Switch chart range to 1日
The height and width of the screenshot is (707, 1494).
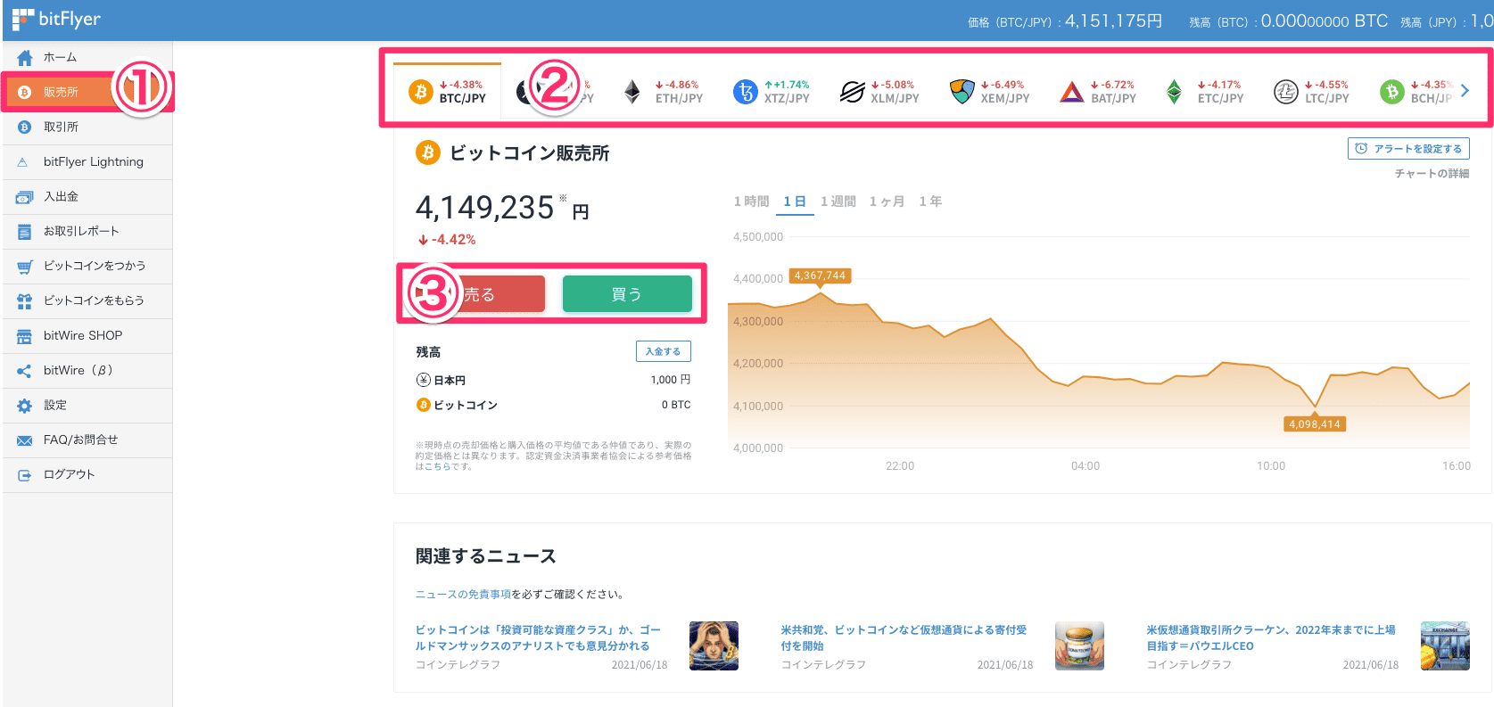pos(794,201)
